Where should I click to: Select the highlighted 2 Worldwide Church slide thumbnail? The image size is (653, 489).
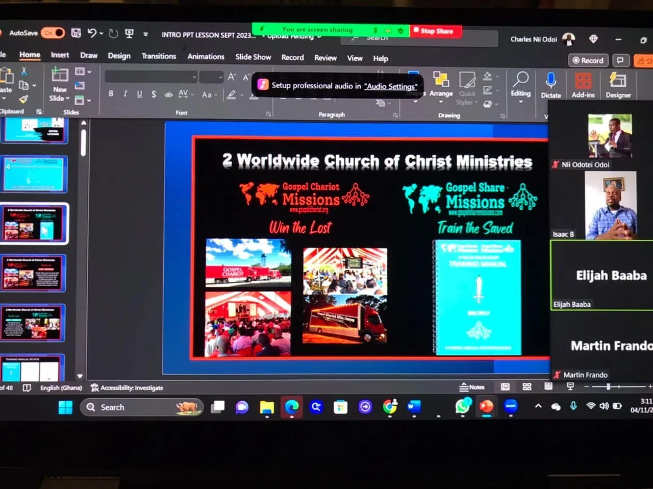pyautogui.click(x=34, y=224)
